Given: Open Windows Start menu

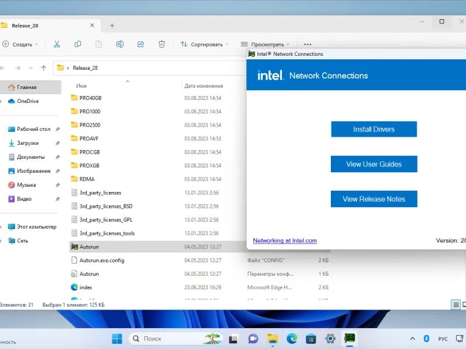Looking at the screenshot, I should pyautogui.click(x=117, y=339).
